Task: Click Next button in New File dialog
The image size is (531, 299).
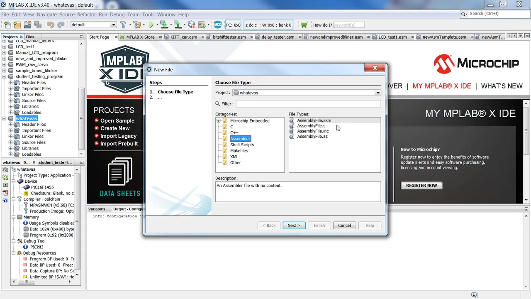Action: click(x=294, y=225)
